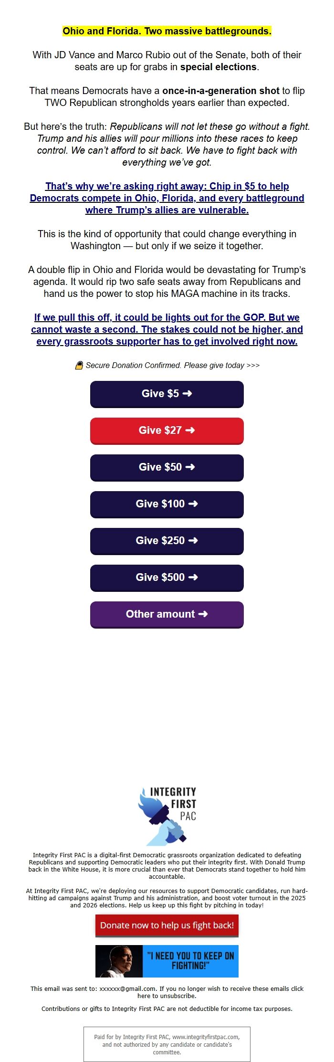Click the Give $5 donation button
The width and height of the screenshot is (334, 1062).
167,394
